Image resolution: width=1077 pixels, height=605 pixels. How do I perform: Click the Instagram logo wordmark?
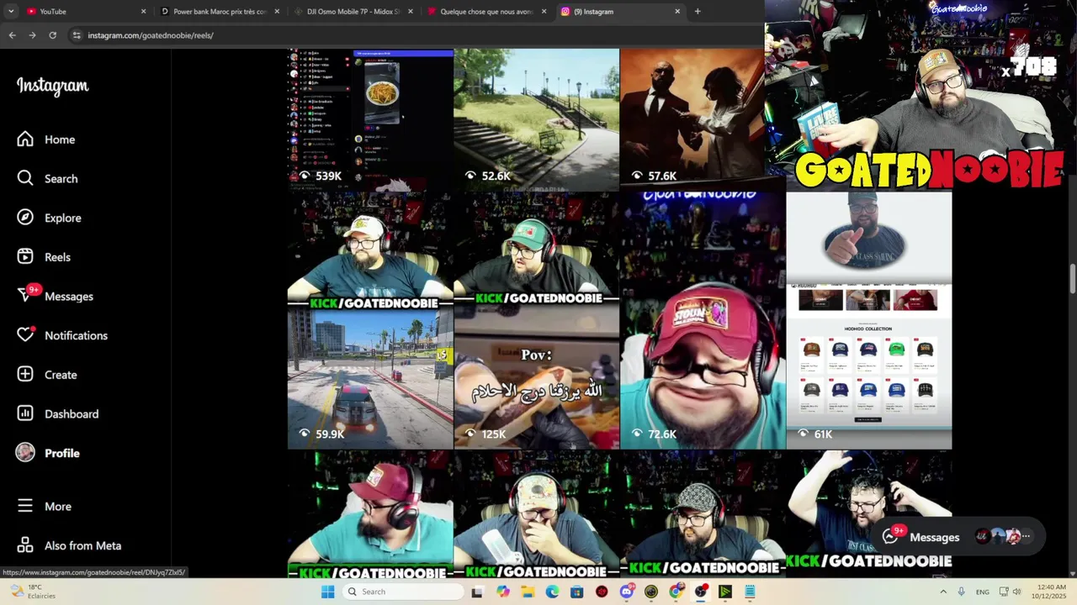(52, 86)
